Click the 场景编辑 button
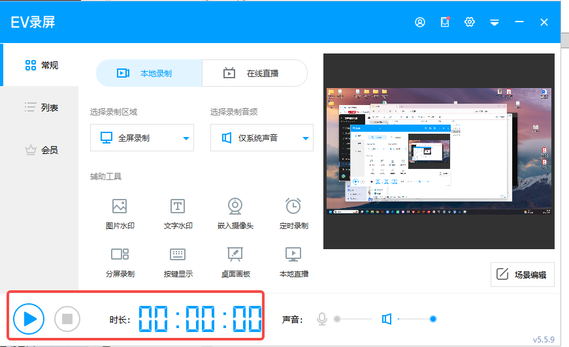Image resolution: width=569 pixels, height=347 pixels. point(523,275)
